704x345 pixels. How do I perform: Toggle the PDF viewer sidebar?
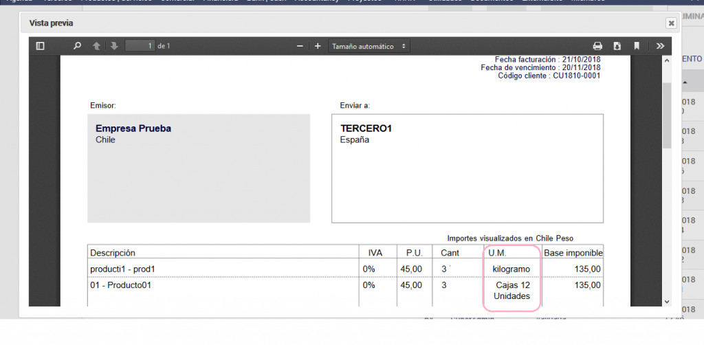[x=40, y=46]
